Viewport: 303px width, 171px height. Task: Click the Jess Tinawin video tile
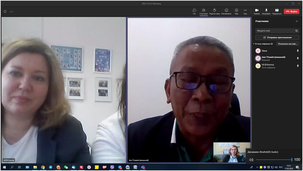pyautogui.click(x=189, y=90)
